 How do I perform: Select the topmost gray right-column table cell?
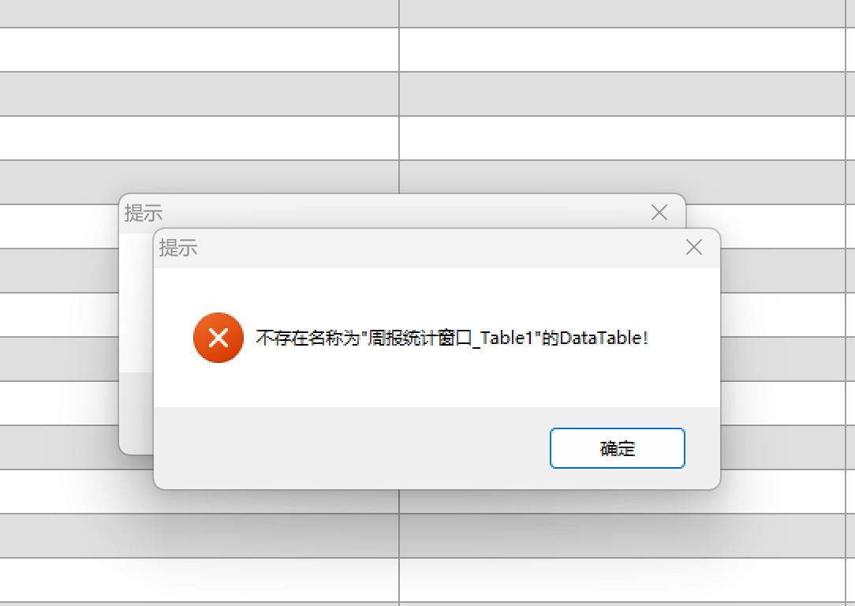pyautogui.click(x=622, y=13)
